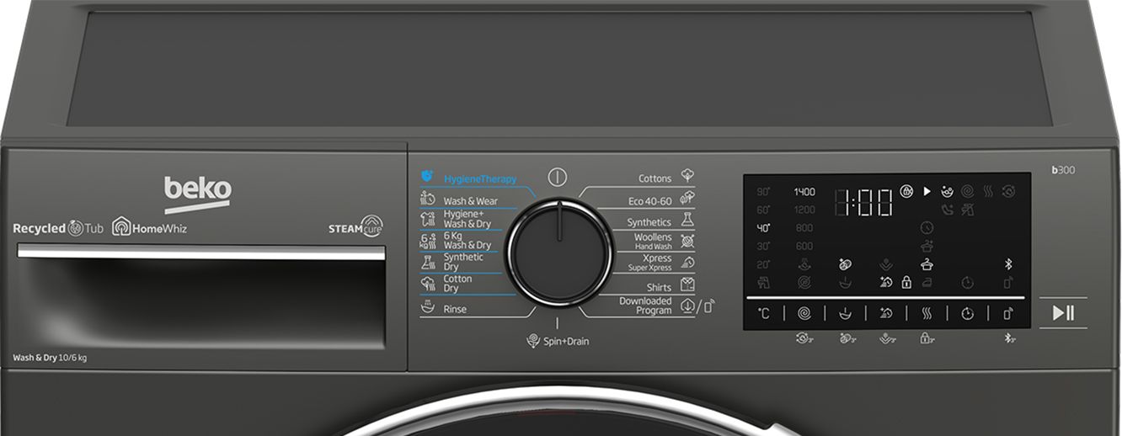Tap the rinse bowl button on display bar

pos(845,313)
